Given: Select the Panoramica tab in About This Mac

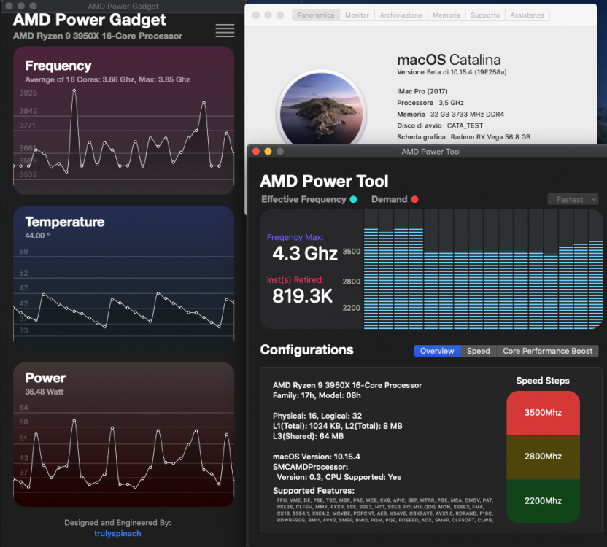Looking at the screenshot, I should 315,15.
